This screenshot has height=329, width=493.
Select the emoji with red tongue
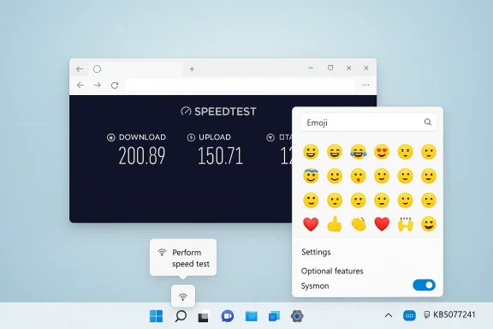358,176
